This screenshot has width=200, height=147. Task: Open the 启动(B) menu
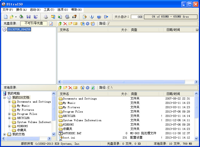pyautogui.click(x=35, y=10)
